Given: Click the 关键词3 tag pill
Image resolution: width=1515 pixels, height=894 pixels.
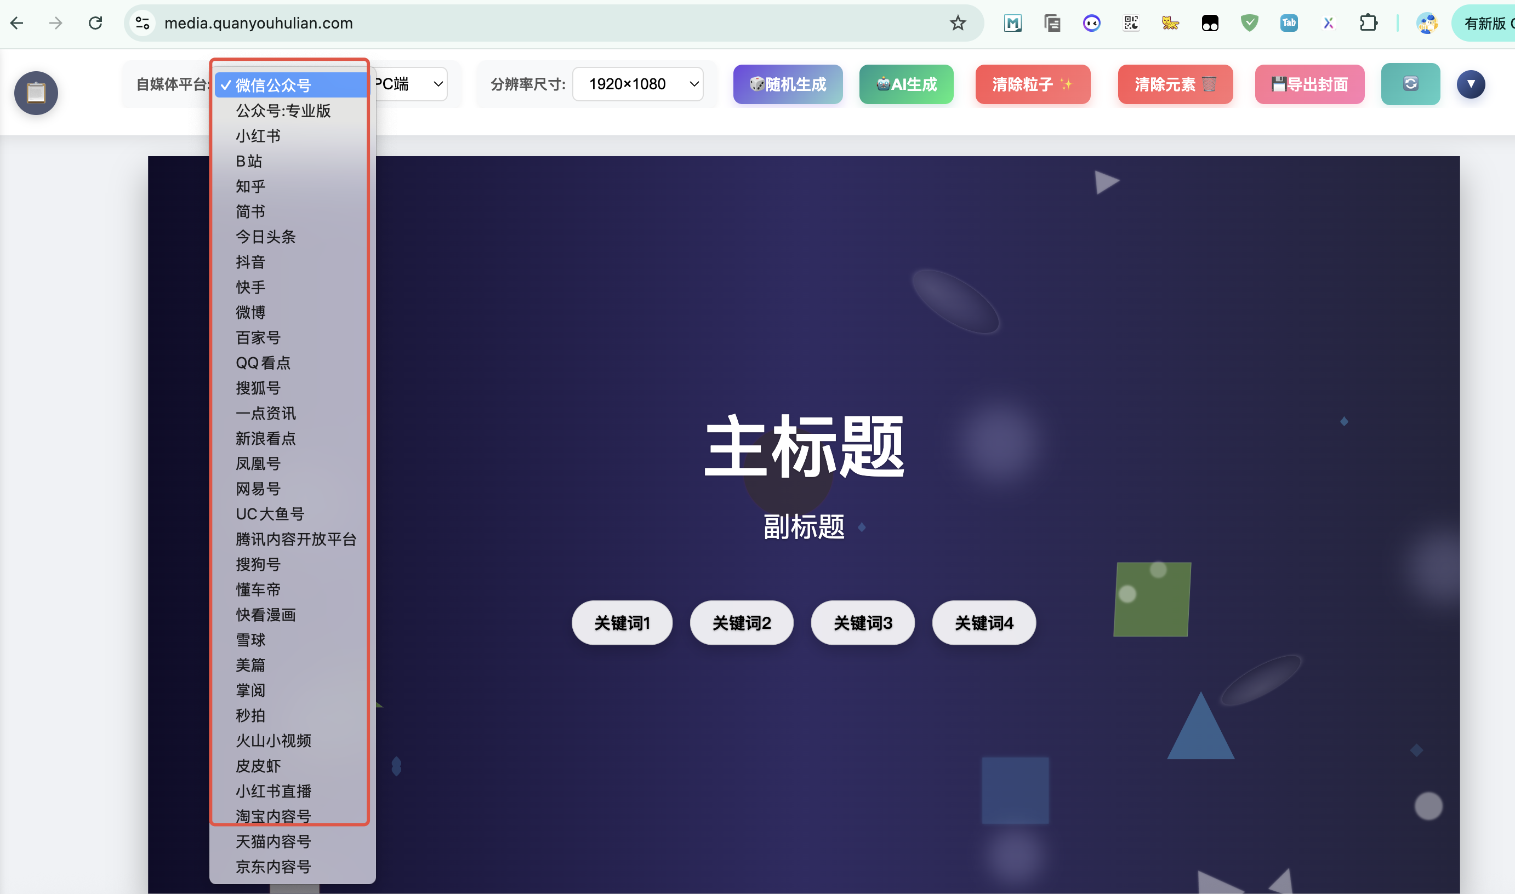Looking at the screenshot, I should (x=862, y=622).
